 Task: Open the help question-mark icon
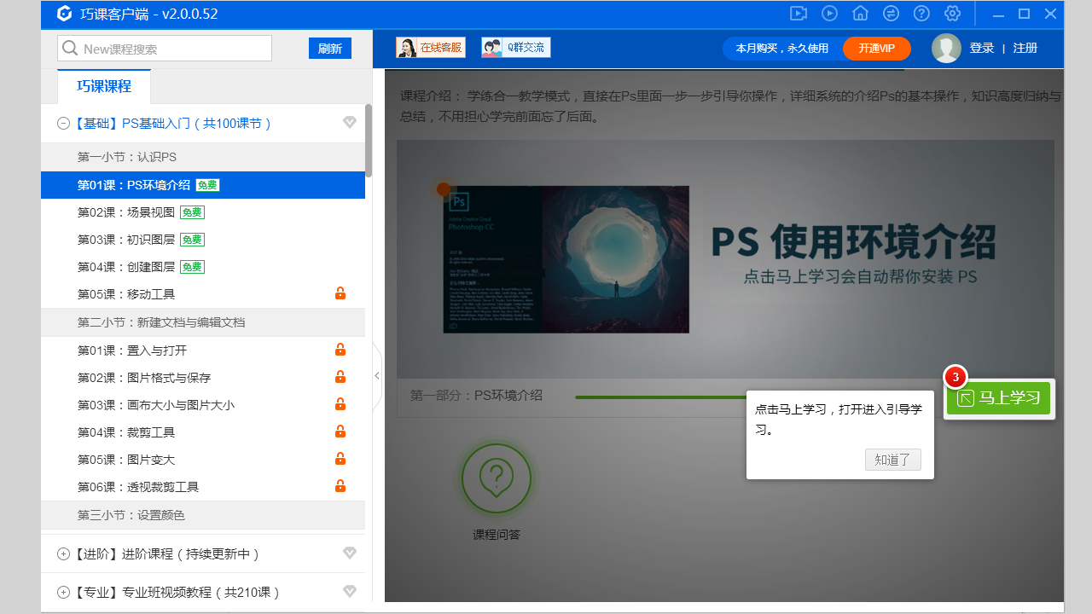[921, 14]
